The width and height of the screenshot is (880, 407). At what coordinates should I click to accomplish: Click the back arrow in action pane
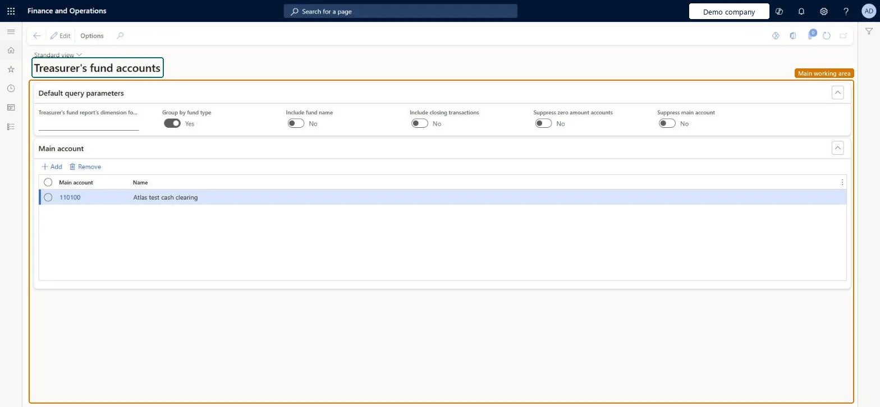point(37,36)
